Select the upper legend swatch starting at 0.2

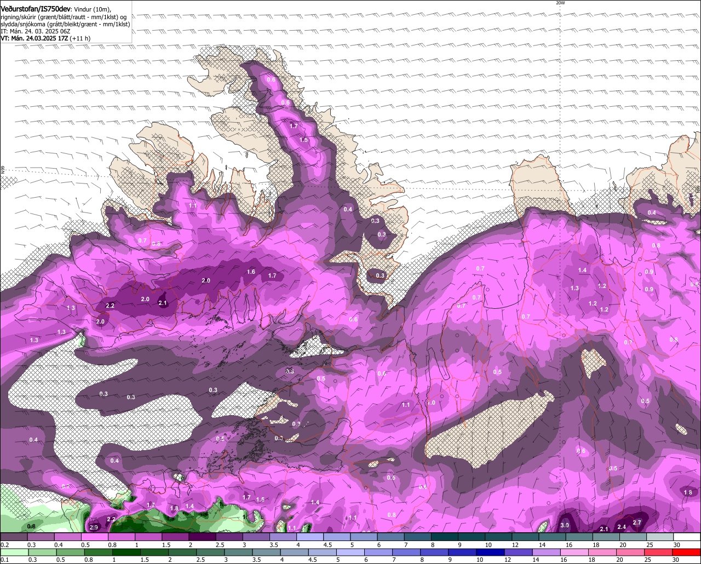click(14, 537)
